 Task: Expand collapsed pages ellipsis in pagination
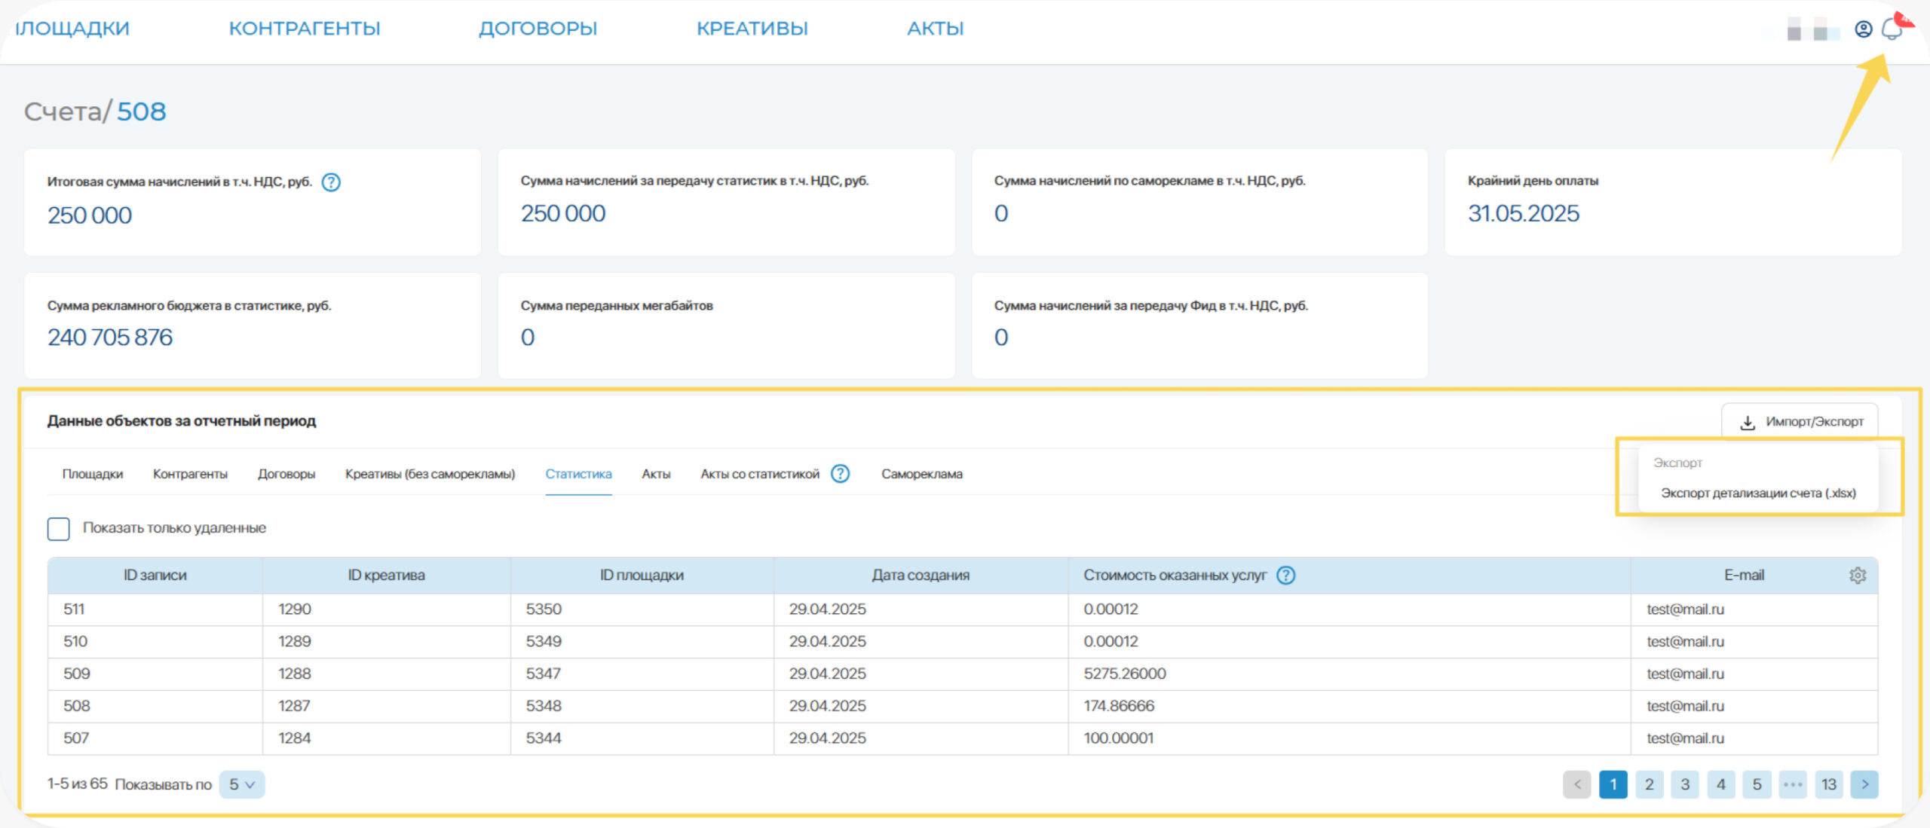point(1792,784)
